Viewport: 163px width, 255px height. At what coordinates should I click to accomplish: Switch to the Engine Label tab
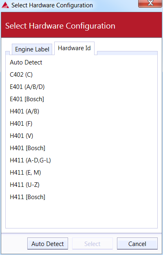pyautogui.click(x=32, y=49)
